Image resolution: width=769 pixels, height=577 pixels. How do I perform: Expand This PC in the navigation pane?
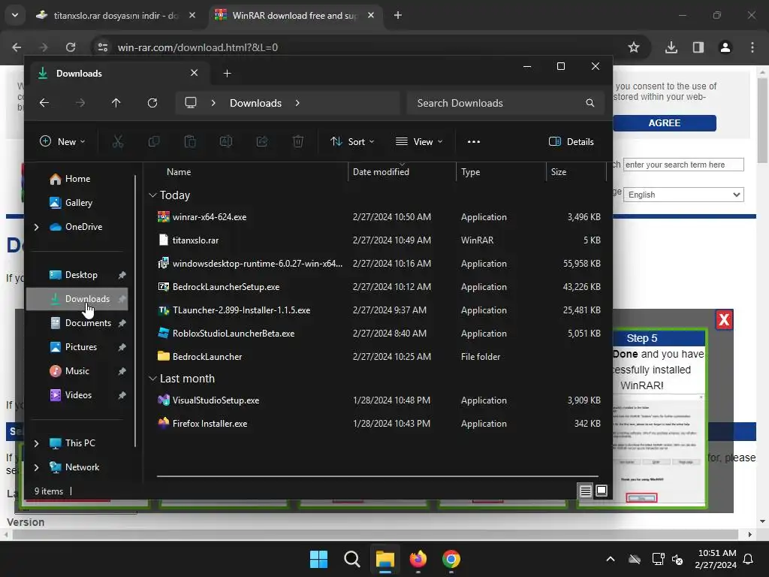[36, 443]
